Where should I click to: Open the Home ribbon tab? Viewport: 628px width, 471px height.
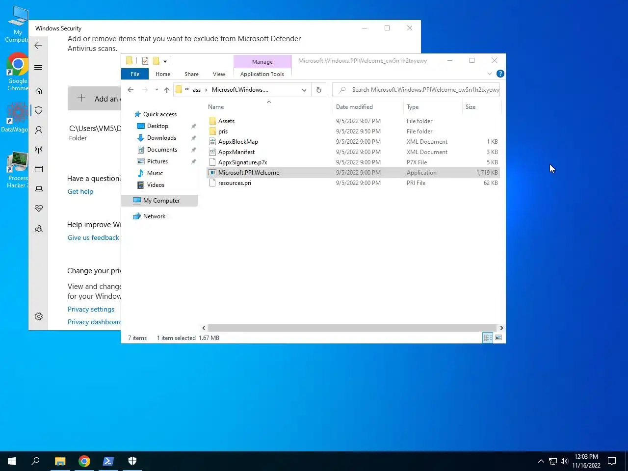click(163, 74)
